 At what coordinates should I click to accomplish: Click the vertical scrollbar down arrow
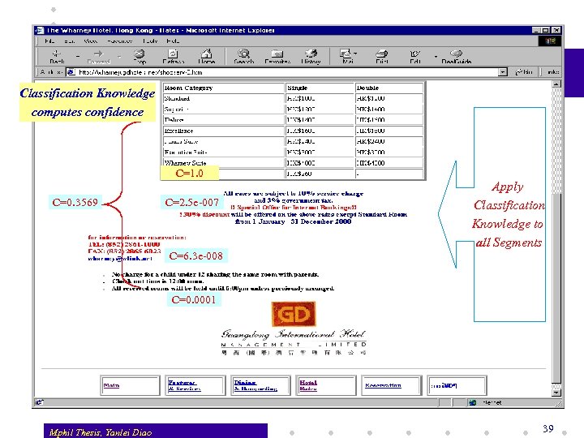click(x=556, y=393)
